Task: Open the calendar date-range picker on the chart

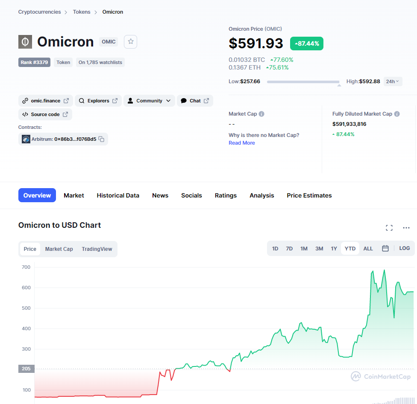Action: (x=385, y=248)
